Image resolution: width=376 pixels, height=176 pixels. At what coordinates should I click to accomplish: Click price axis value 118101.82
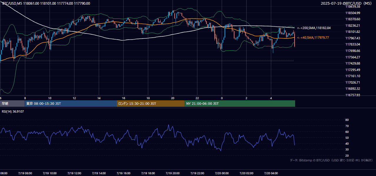coord(353,32)
